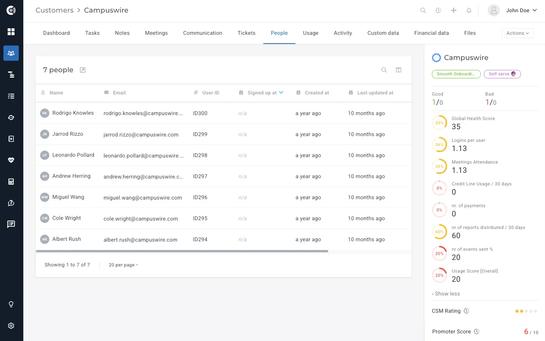The height and width of the screenshot is (341, 545).
Task: Open the dashboard grid icon in sidebar
Action: click(x=11, y=32)
